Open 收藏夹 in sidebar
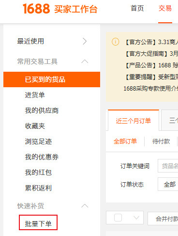Image resolution: width=178 pixels, height=236 pixels. pos(35,126)
